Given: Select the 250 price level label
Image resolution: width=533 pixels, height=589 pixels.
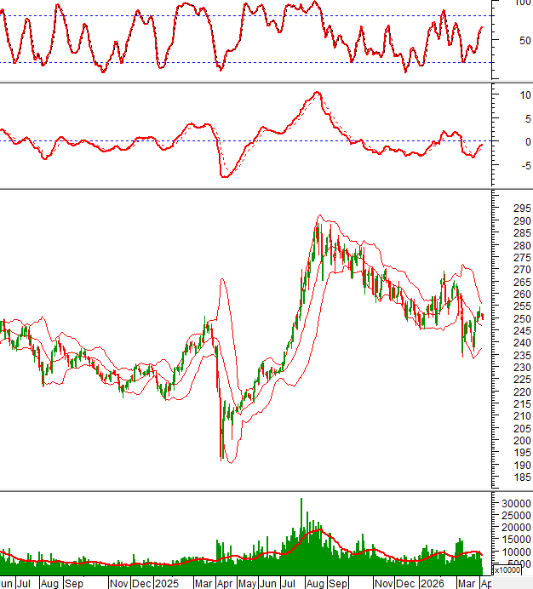Looking at the screenshot, I should [x=509, y=318].
